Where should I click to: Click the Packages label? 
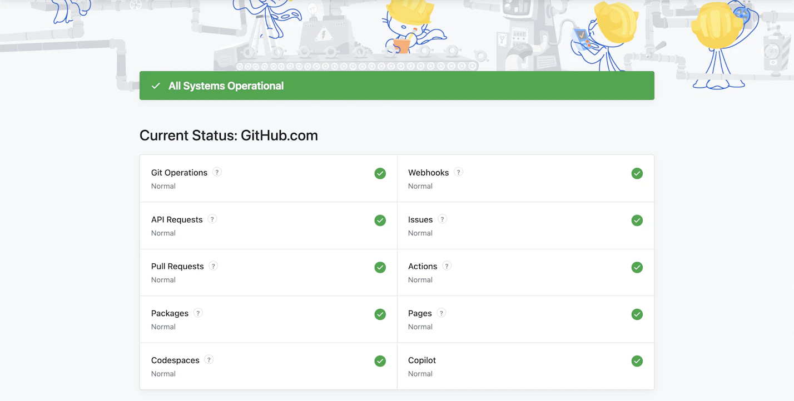pos(170,313)
